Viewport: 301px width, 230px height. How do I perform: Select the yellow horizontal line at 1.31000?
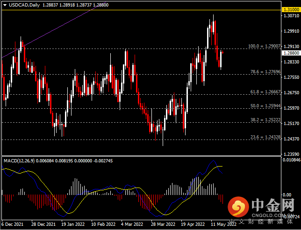pyautogui.click(x=141, y=10)
